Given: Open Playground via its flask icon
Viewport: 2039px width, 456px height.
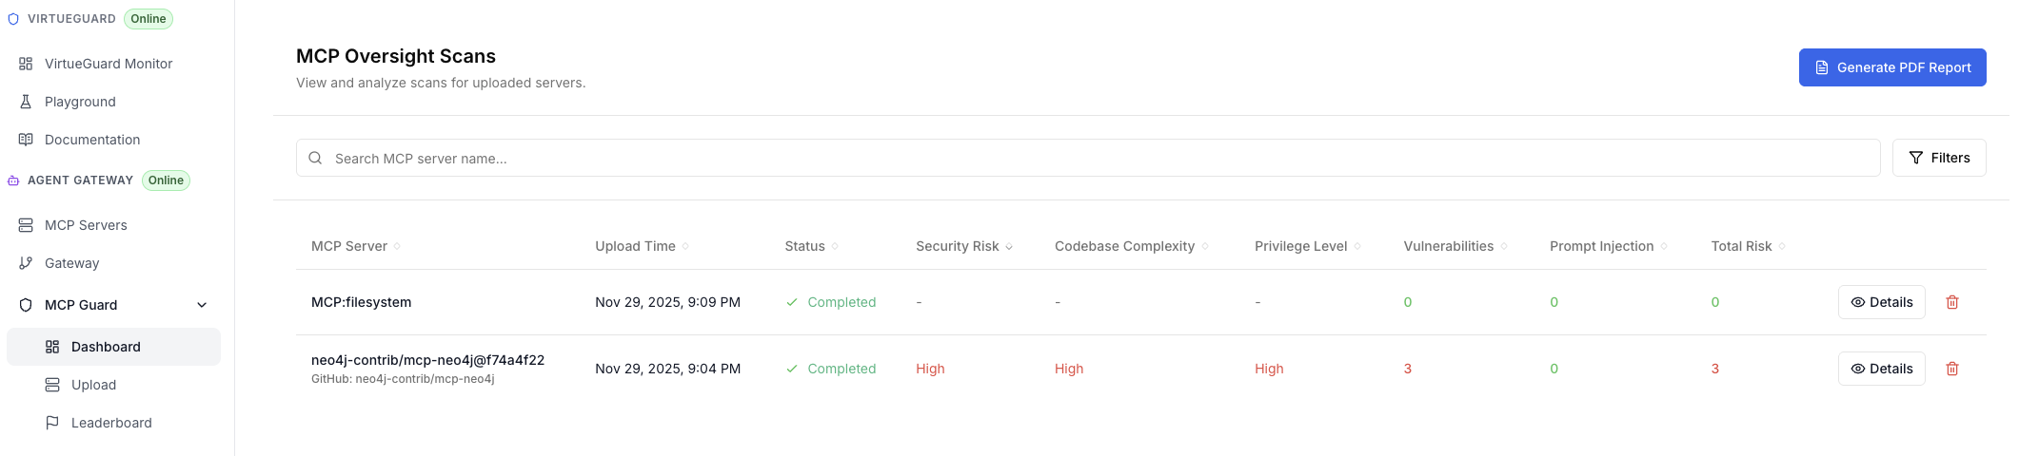Looking at the screenshot, I should pos(26,102).
